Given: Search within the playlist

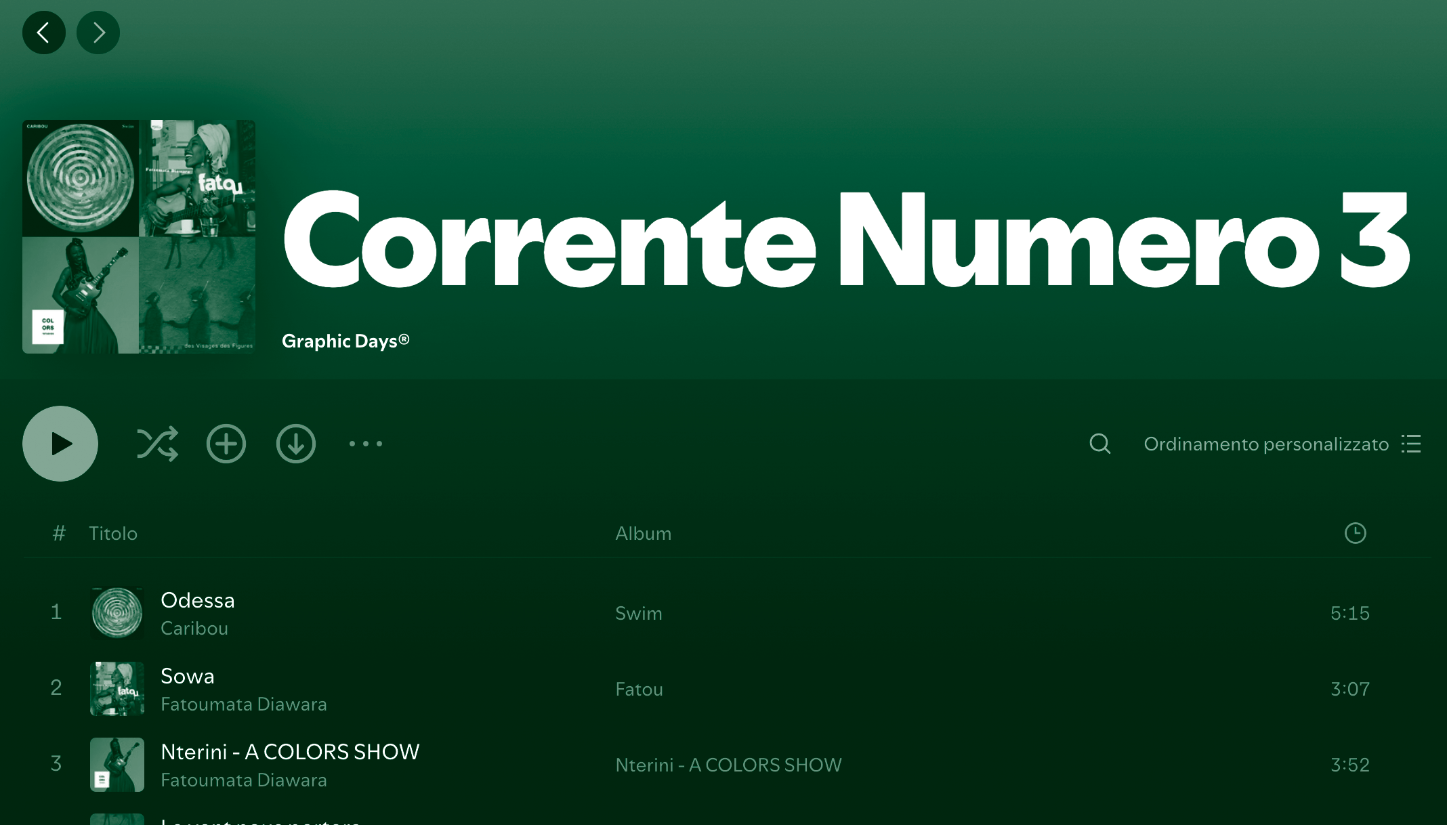Looking at the screenshot, I should 1100,444.
